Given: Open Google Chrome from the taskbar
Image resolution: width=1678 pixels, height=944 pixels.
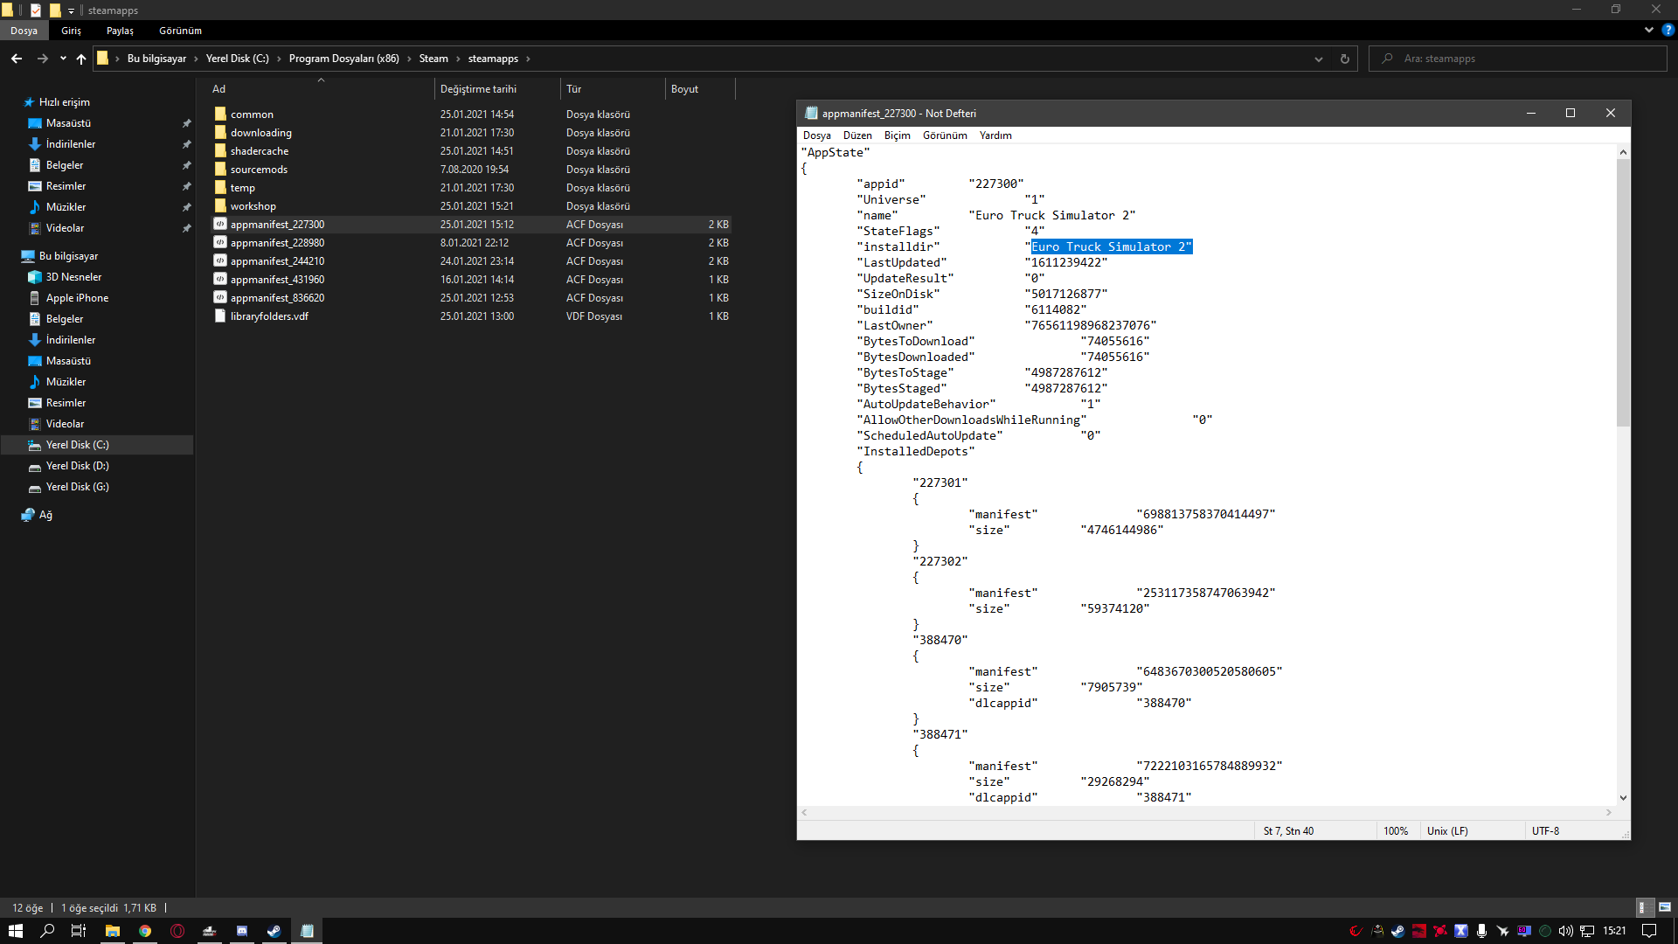Looking at the screenshot, I should pyautogui.click(x=145, y=931).
